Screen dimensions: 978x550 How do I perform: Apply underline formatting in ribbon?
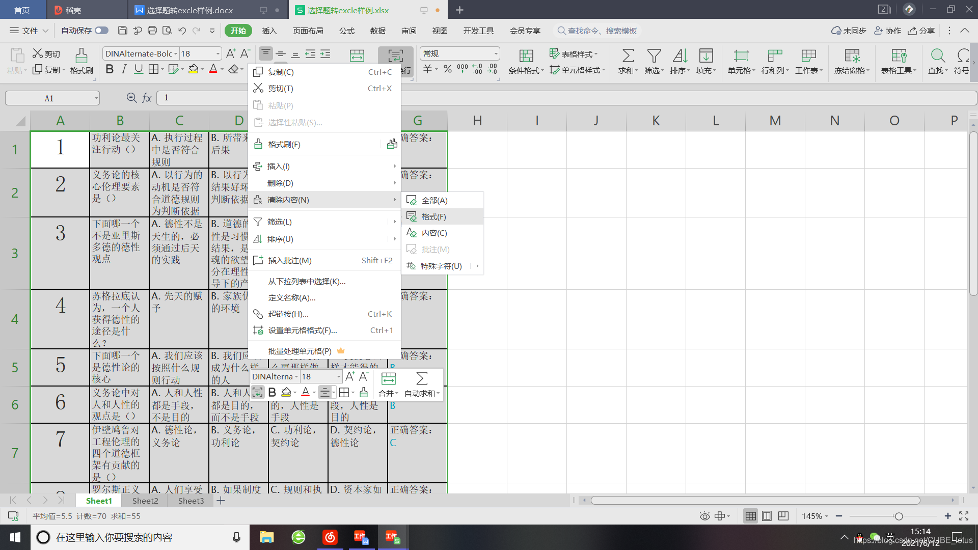[138, 69]
